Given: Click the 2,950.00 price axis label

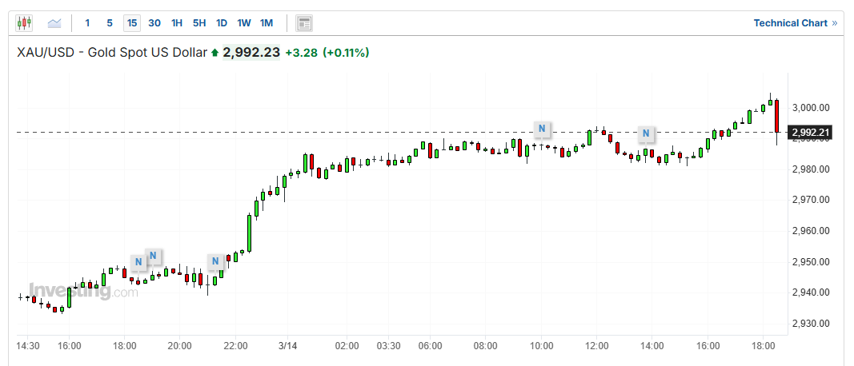Looking at the screenshot, I should (812, 262).
